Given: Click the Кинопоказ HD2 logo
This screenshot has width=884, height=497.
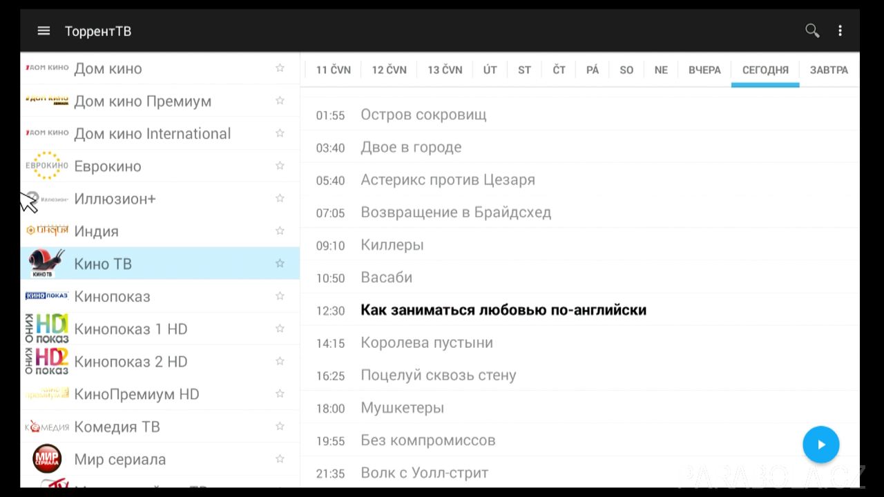Looking at the screenshot, I should click(46, 361).
